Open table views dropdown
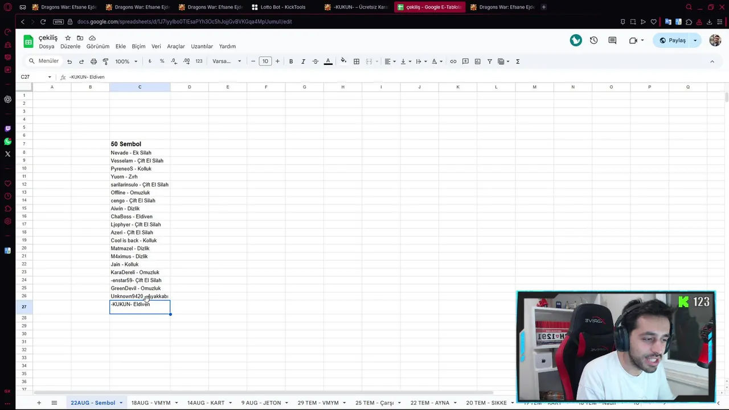The image size is (729, 410). [x=503, y=61]
